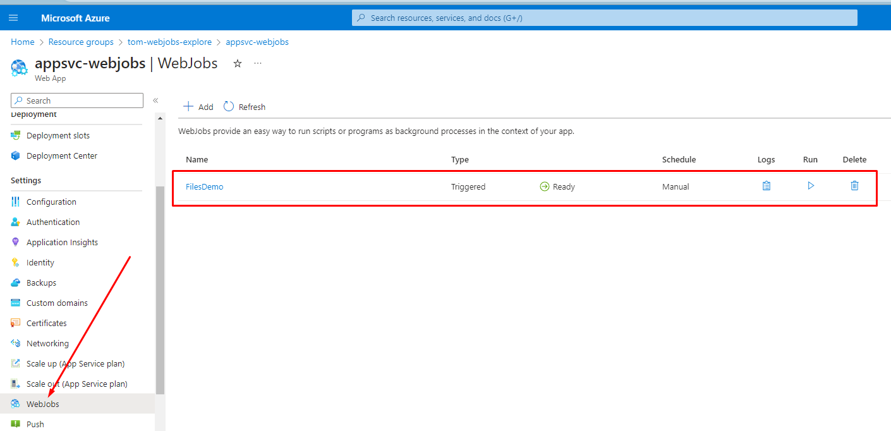Screen dimensions: 891x431
Task: Open the more options ellipsis menu
Action: point(257,63)
